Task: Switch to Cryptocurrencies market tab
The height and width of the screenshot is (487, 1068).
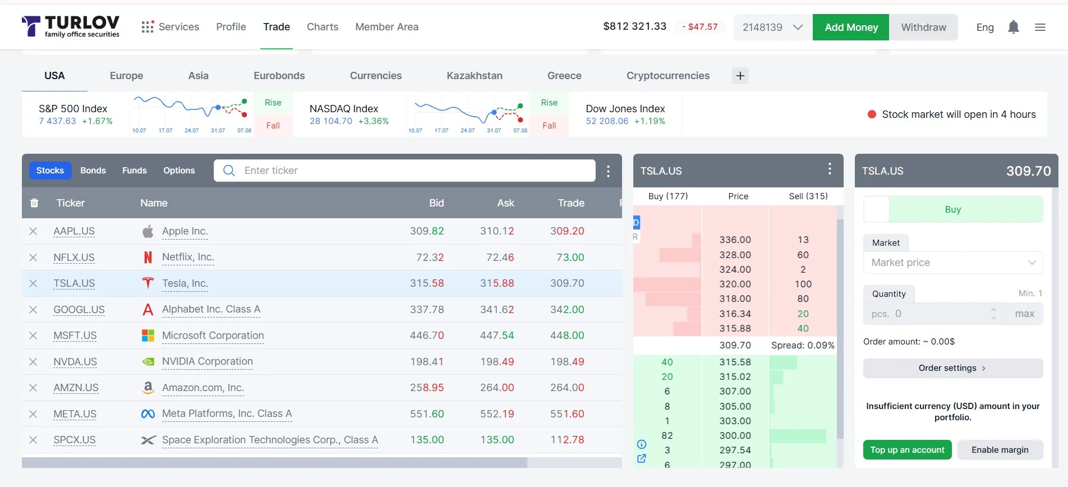Action: 668,76
